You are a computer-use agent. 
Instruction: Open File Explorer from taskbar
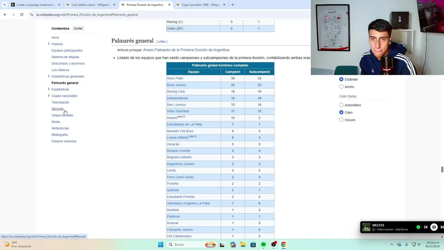(x=243, y=244)
